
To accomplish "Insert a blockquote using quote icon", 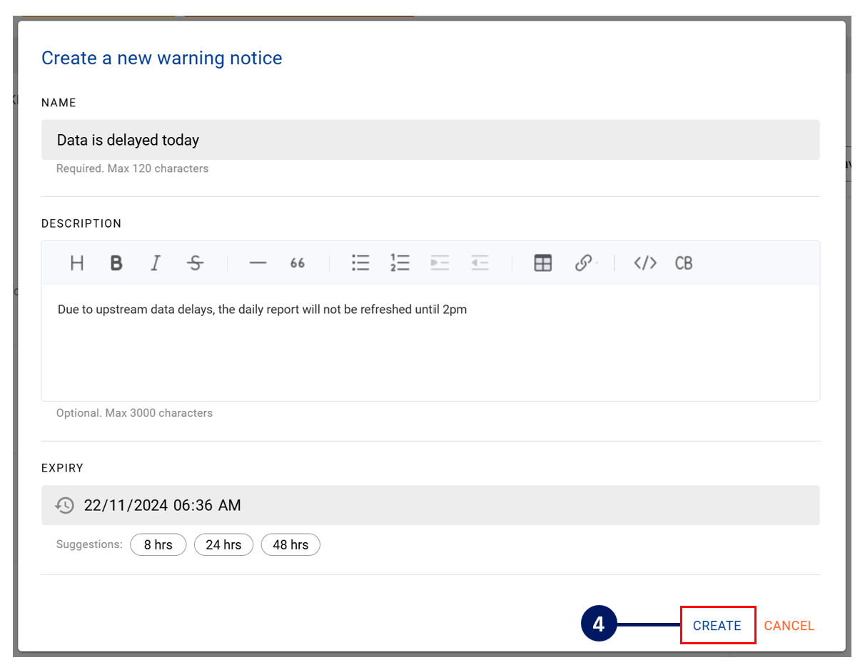I will click(298, 263).
